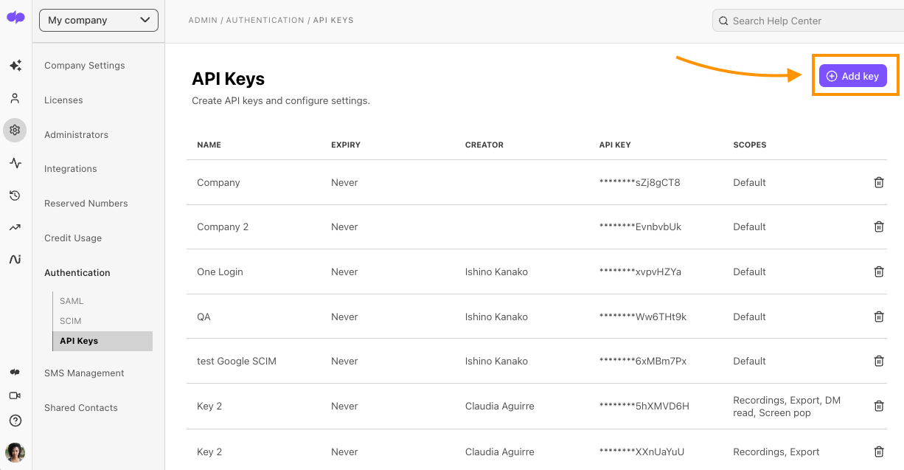Open the analytics trending arrow icon
This screenshot has height=470, width=904.
point(15,228)
